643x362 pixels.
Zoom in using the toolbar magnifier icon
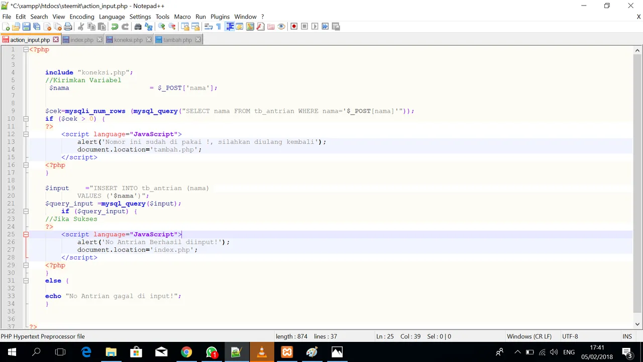tap(162, 27)
